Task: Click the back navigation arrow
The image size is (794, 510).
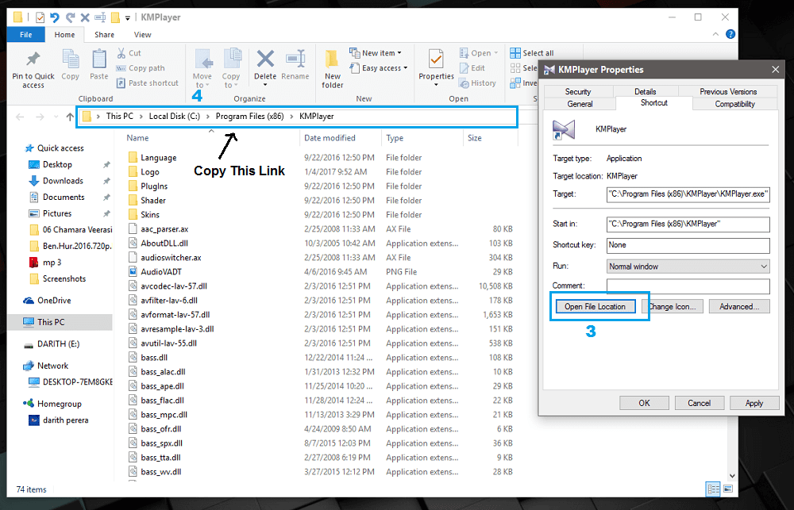Action: [x=20, y=117]
